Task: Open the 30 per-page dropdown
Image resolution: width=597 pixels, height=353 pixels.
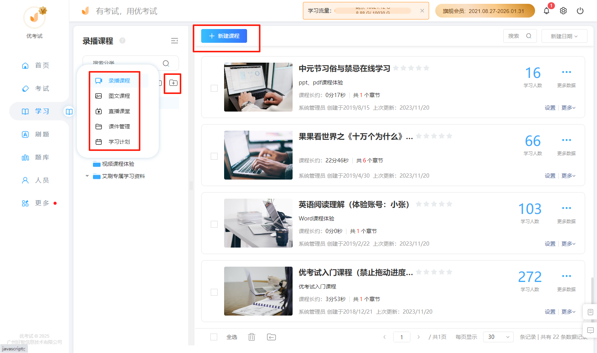Action: click(x=498, y=337)
